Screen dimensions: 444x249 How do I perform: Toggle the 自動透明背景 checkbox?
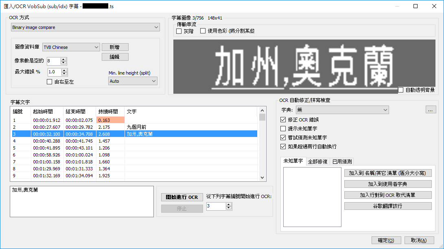pyautogui.click(x=401, y=90)
